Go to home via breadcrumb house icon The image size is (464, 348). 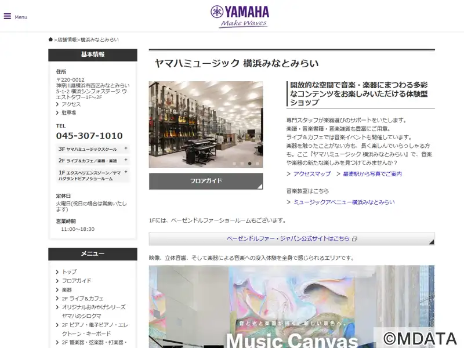(x=50, y=39)
